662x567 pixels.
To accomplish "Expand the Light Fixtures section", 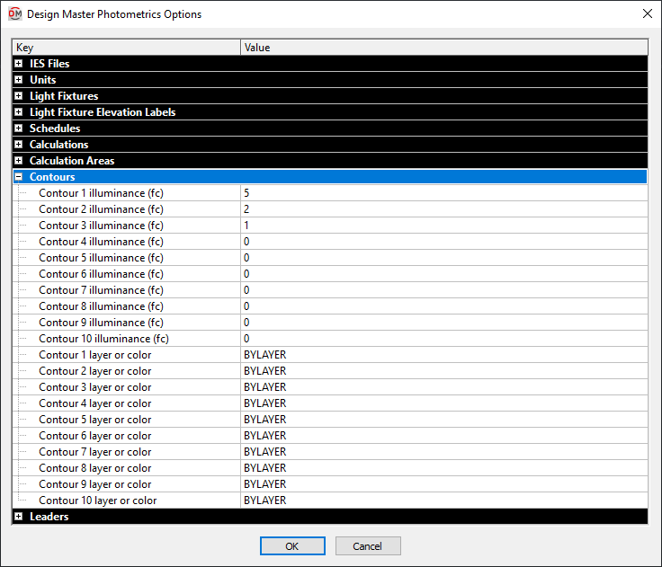I will click(x=19, y=96).
